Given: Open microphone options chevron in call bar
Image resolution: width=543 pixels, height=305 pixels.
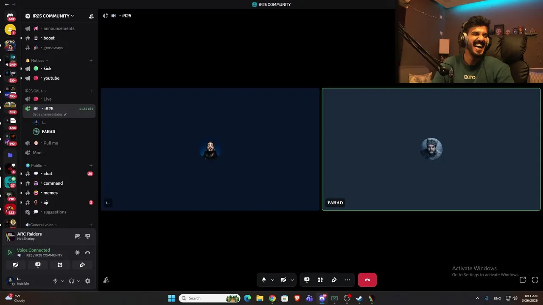Looking at the screenshot, I should coord(272,280).
